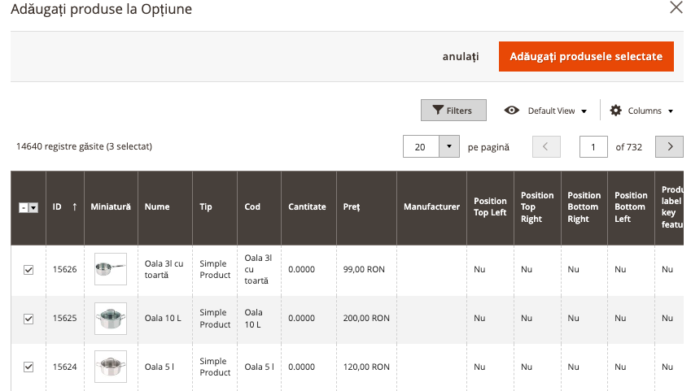The image size is (691, 391).
Task: Click the funnel icon on Filters button
Action: pyautogui.click(x=438, y=110)
